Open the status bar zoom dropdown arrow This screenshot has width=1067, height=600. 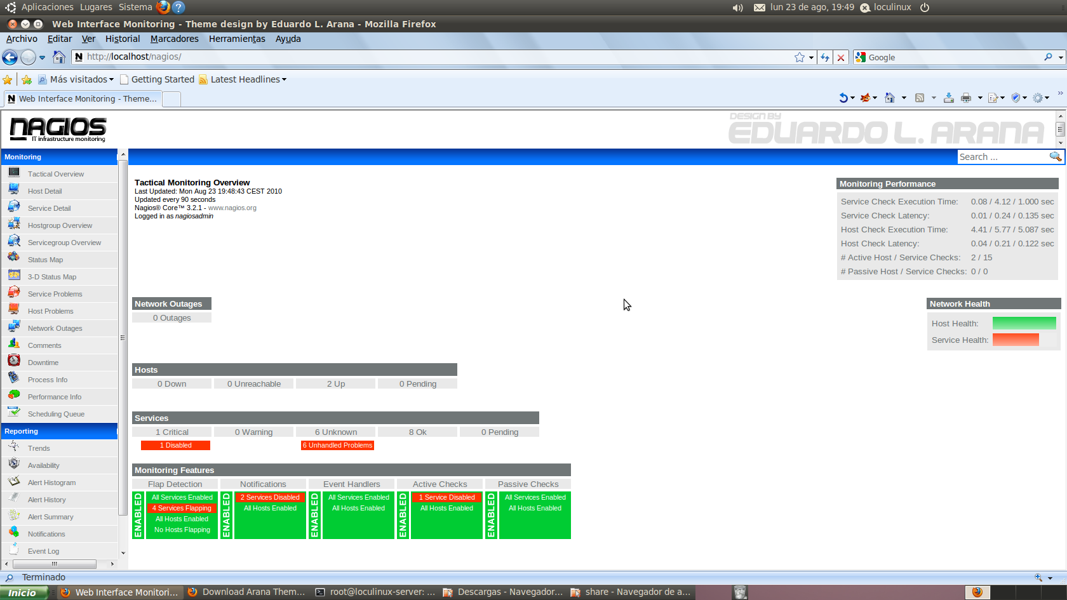[x=1050, y=578]
